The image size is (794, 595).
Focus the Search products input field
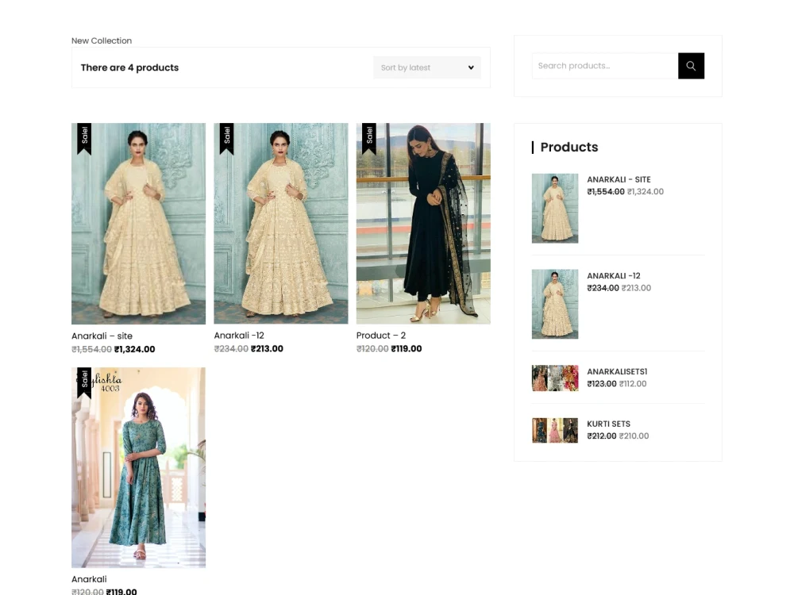[604, 66]
